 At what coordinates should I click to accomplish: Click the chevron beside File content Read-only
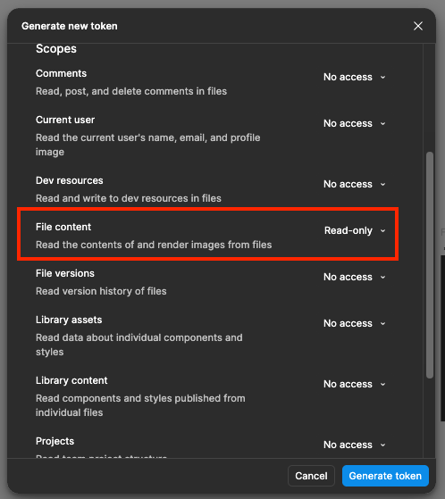pyautogui.click(x=382, y=231)
